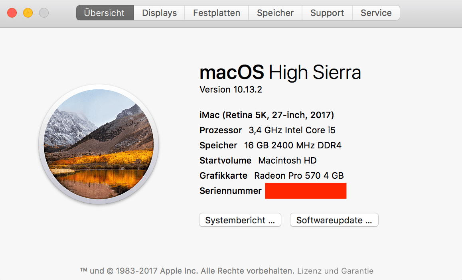Switch to the Übersicht tab

pyautogui.click(x=105, y=13)
